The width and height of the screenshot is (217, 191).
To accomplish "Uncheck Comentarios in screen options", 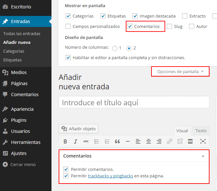I will point(130,26).
